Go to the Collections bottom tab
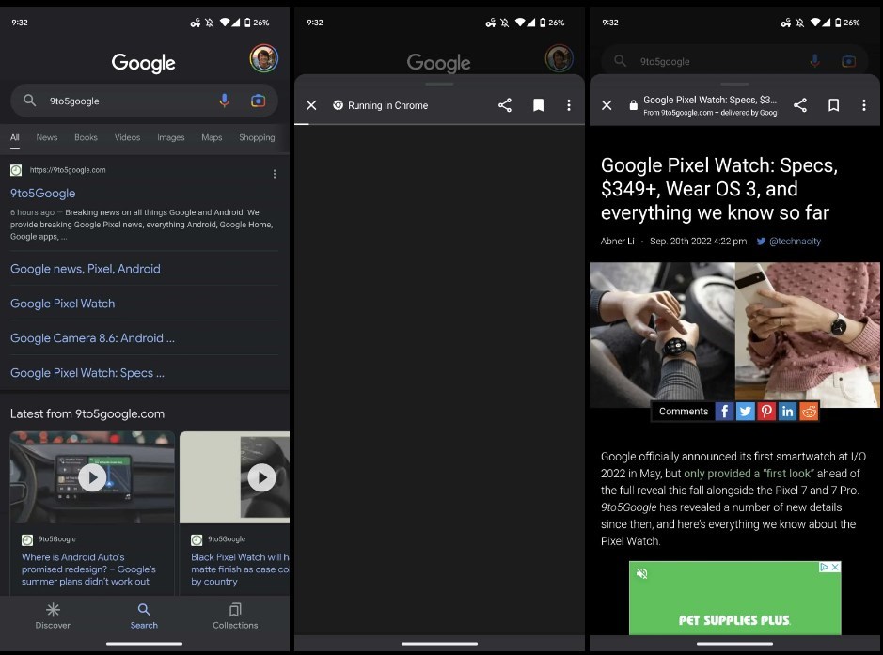This screenshot has width=883, height=655. point(235,616)
